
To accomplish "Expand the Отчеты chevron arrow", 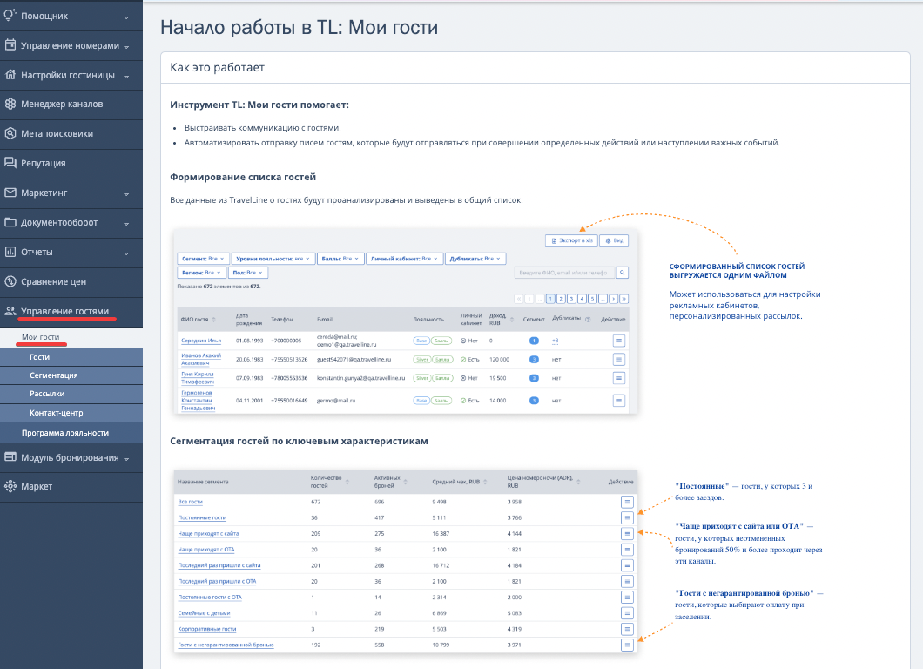I will 126,253.
